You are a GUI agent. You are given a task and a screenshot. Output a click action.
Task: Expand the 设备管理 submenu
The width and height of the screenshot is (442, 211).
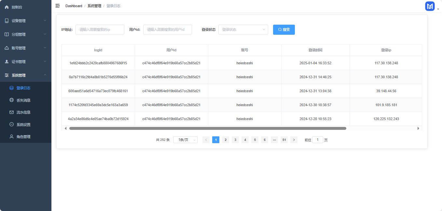(x=25, y=21)
